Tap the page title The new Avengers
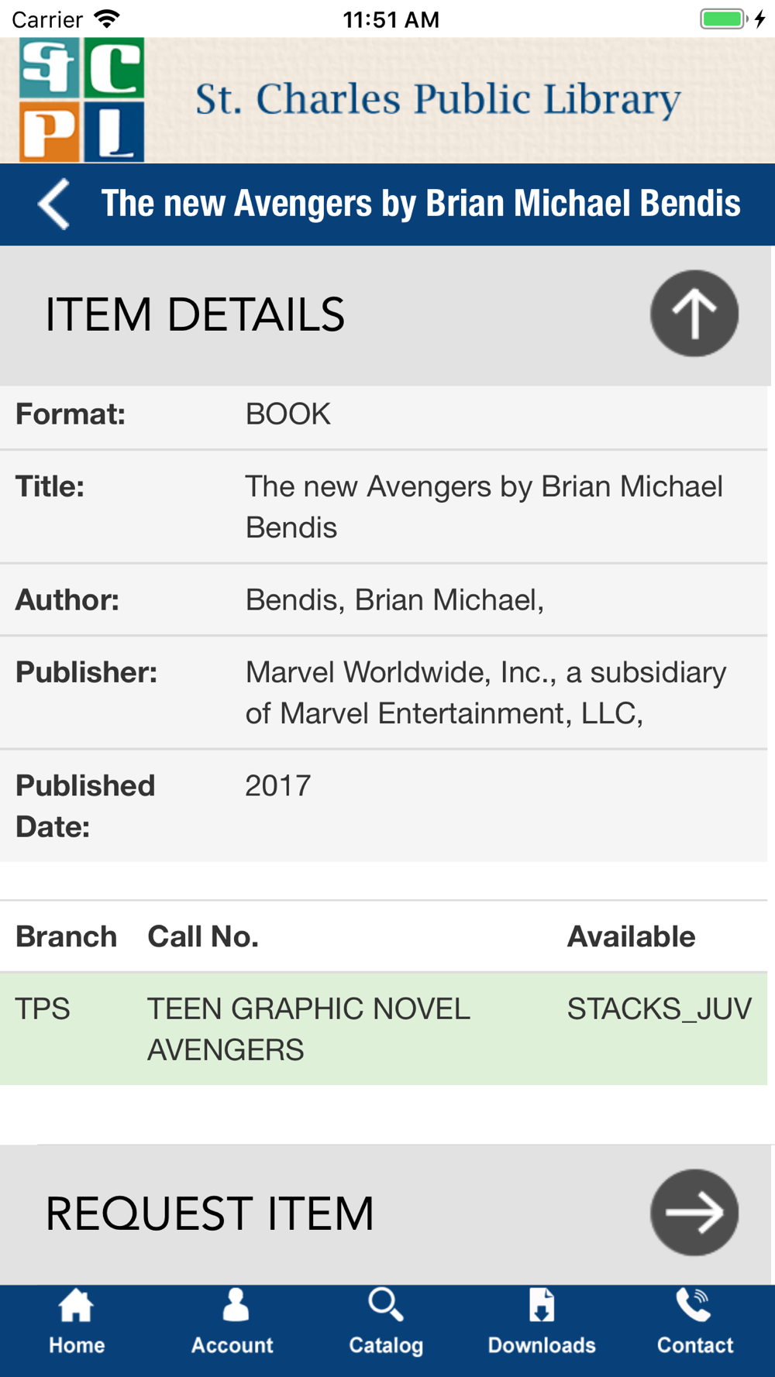 pyautogui.click(x=421, y=204)
